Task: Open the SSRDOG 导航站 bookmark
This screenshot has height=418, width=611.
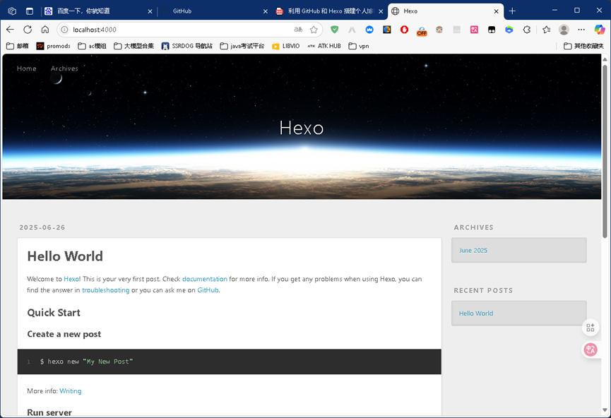Action: (187, 46)
